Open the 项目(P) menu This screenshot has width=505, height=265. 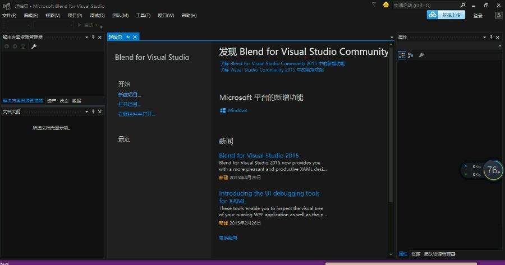click(75, 16)
